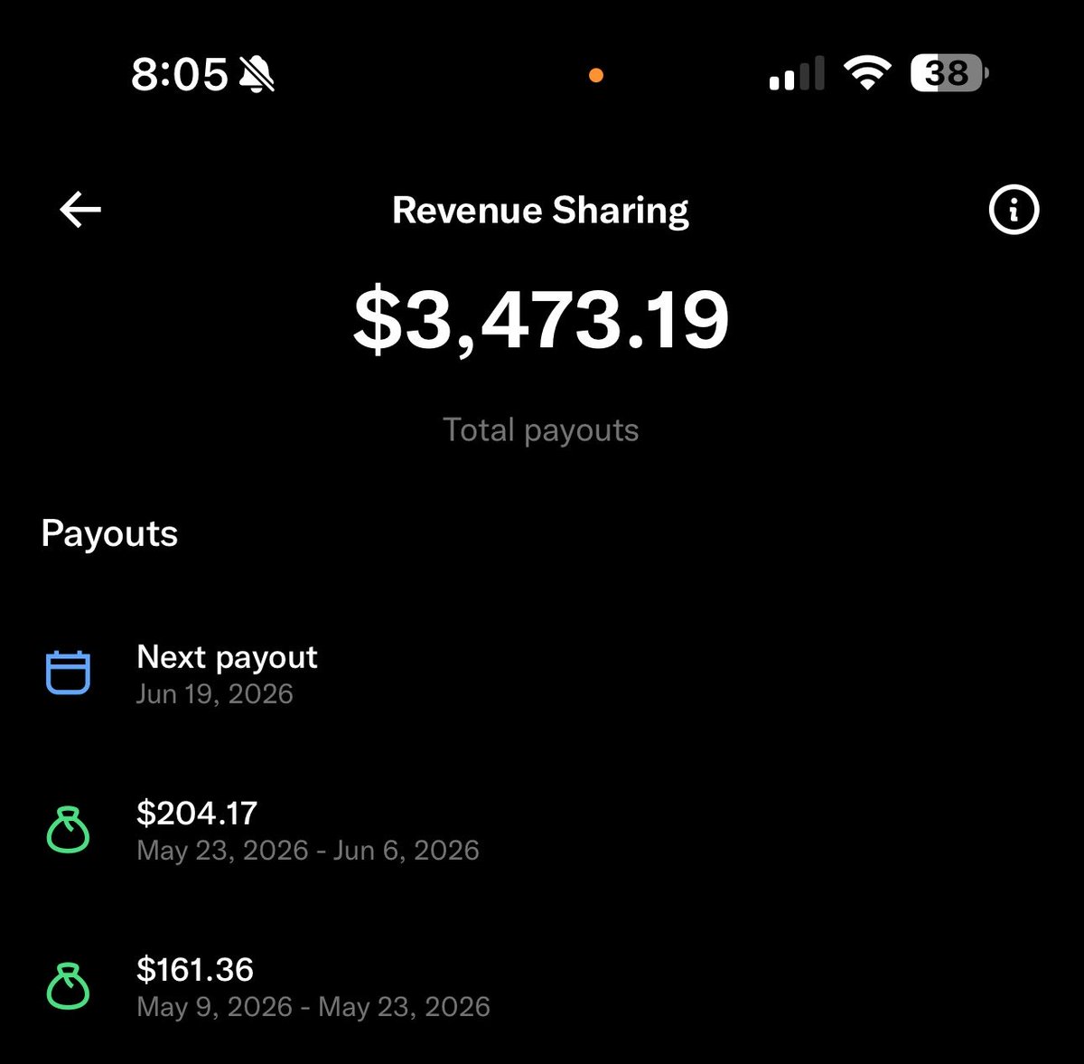Tap the battery indicator showing 38

[x=949, y=73]
